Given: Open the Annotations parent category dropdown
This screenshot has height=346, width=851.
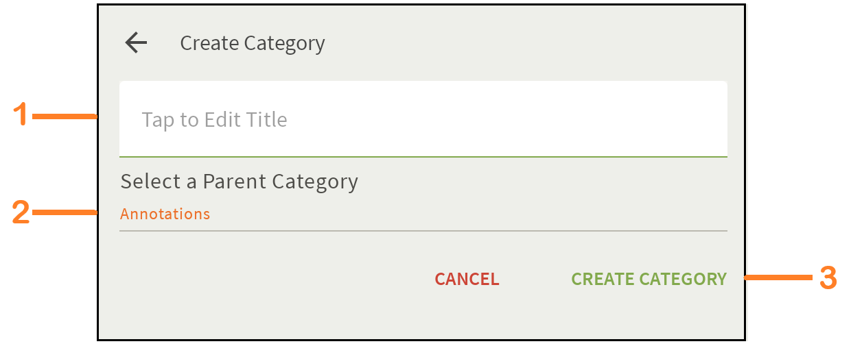Looking at the screenshot, I should click(165, 214).
